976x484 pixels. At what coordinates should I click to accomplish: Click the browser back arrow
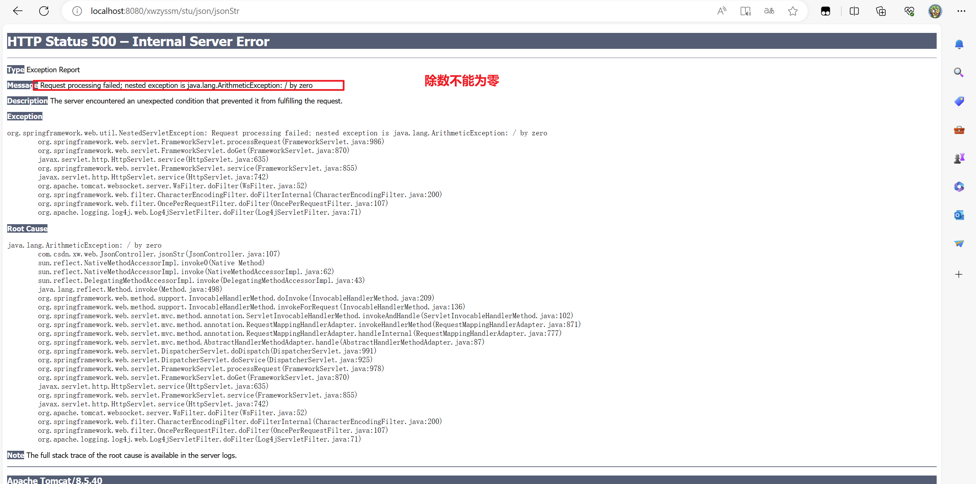[x=17, y=11]
